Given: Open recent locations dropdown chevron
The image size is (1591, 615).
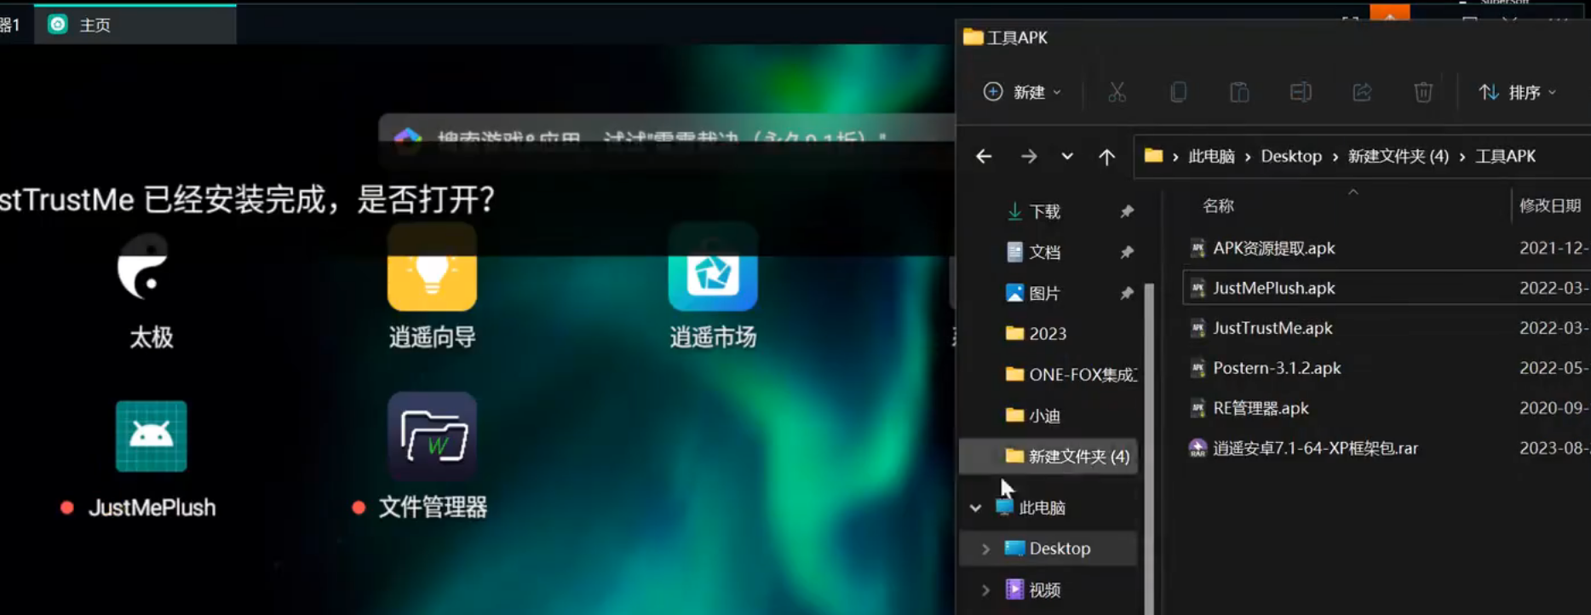Looking at the screenshot, I should (1067, 157).
